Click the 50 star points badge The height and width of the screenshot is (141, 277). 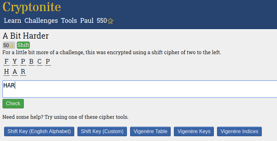click(x=9, y=45)
